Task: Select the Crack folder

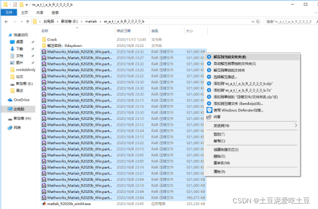Action: 52,40
